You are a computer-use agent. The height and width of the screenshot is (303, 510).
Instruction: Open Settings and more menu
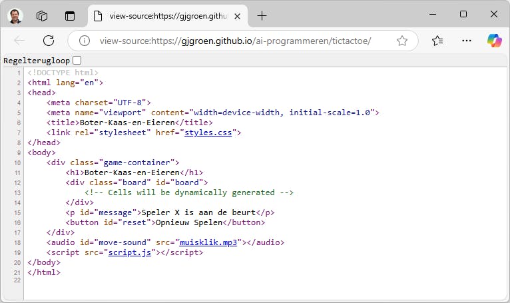(467, 41)
